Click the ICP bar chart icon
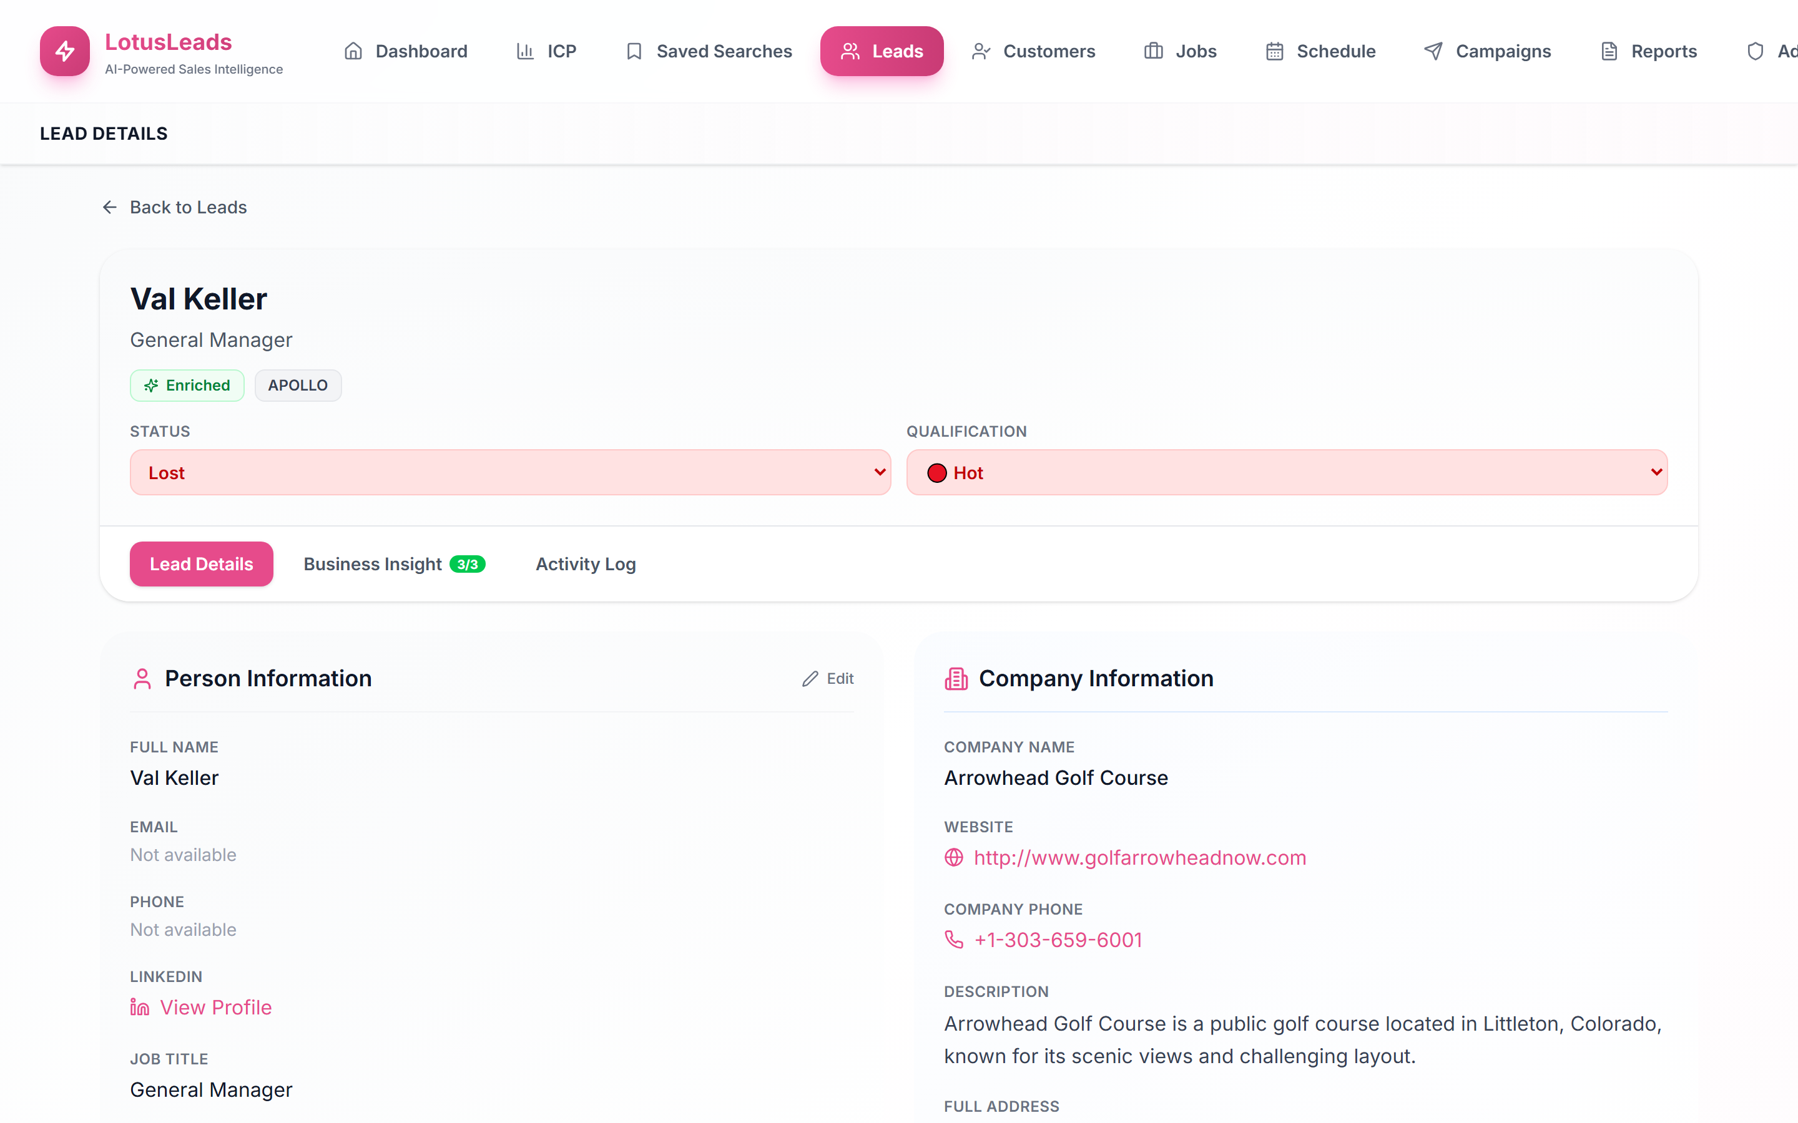The height and width of the screenshot is (1123, 1798). pyautogui.click(x=525, y=51)
